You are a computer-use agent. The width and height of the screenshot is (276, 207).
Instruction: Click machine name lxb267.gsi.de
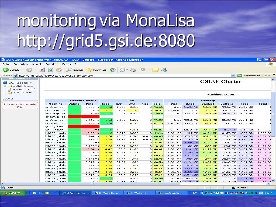pos(56,172)
